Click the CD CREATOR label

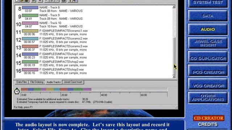point(209,118)
